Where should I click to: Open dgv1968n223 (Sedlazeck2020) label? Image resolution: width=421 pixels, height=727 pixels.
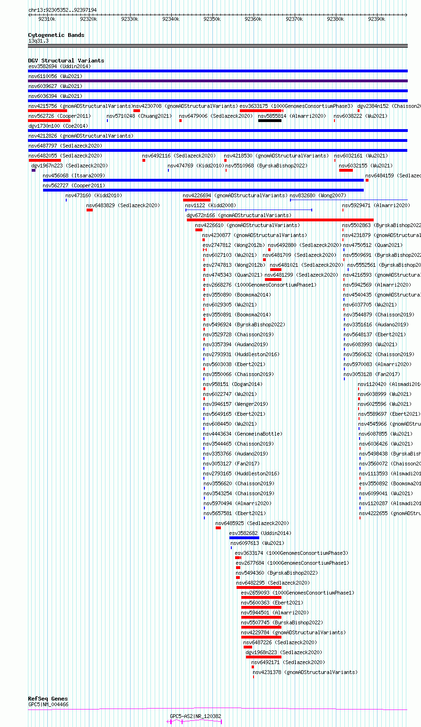284,652
